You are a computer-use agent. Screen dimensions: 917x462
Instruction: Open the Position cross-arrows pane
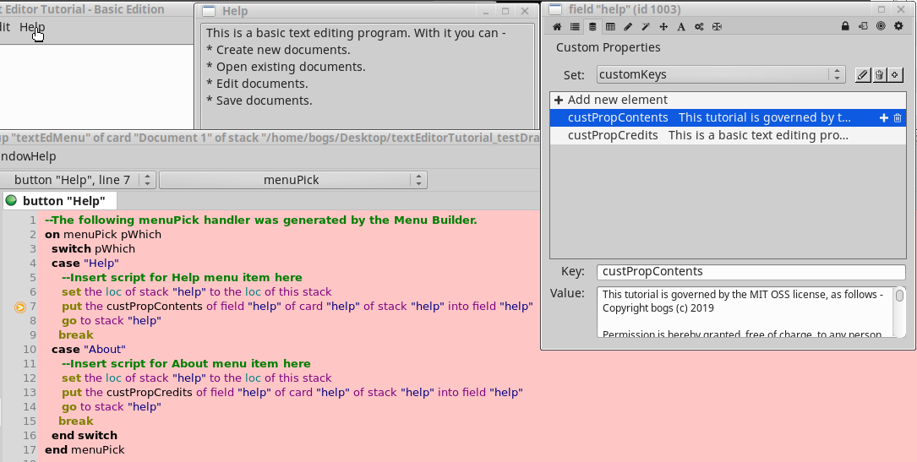pyautogui.click(x=663, y=27)
